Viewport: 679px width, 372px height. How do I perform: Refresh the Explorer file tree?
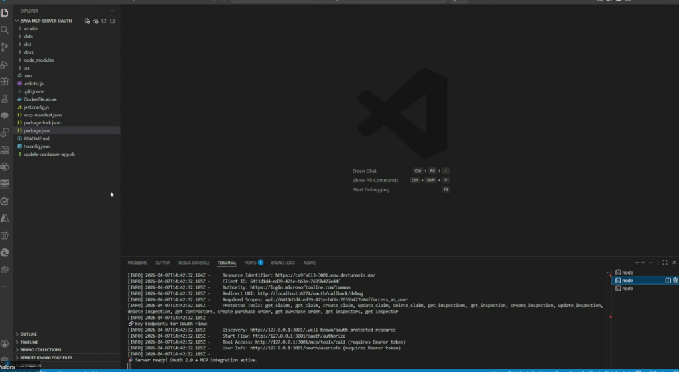tap(104, 21)
